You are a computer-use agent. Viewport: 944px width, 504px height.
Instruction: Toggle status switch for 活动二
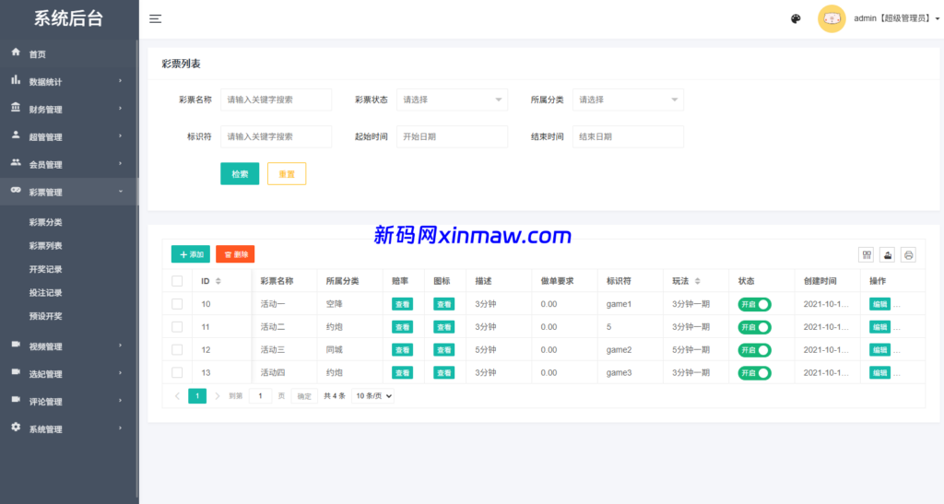[754, 327]
